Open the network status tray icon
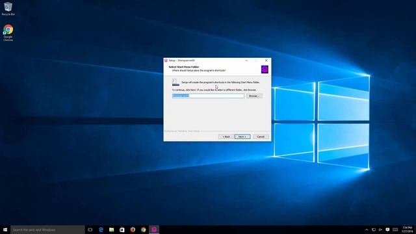Viewport: 416px width, 234px height. click(374, 229)
